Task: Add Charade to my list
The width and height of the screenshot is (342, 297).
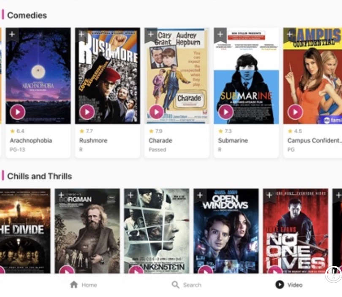Action: (151, 34)
